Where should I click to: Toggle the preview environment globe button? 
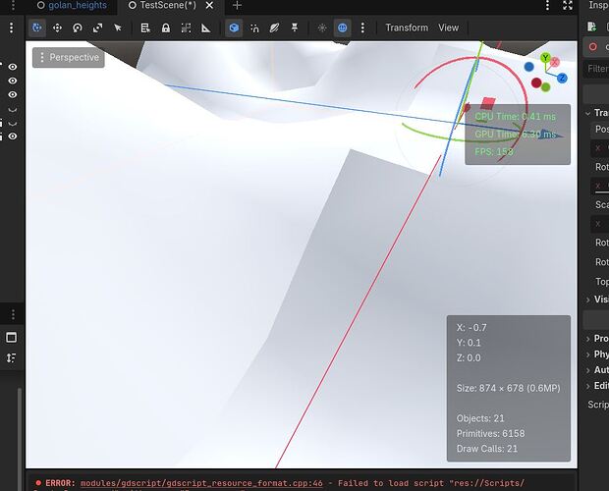coord(342,27)
